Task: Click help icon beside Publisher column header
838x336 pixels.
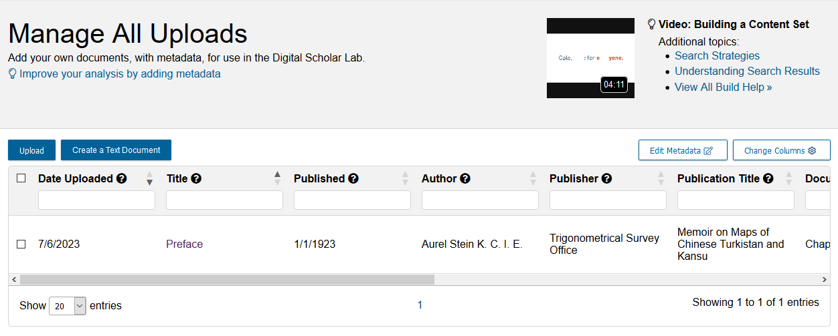Action: (606, 179)
